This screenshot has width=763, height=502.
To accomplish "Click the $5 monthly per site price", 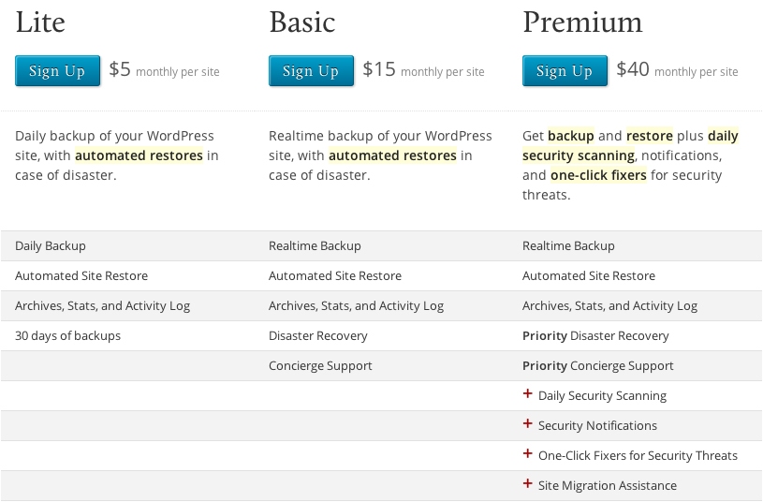I will coord(164,69).
